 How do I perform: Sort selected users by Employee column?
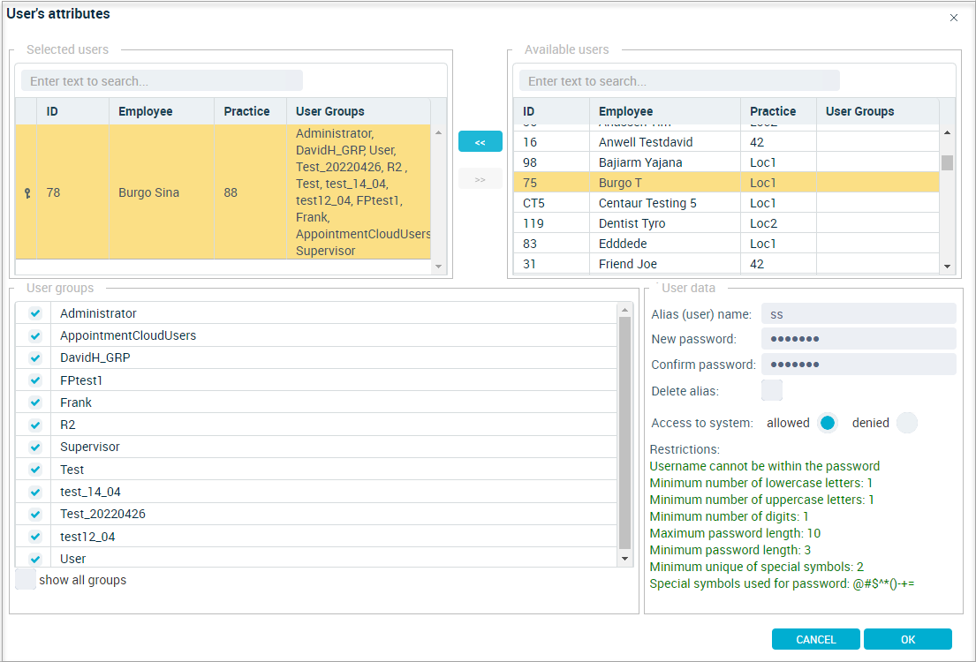(162, 111)
